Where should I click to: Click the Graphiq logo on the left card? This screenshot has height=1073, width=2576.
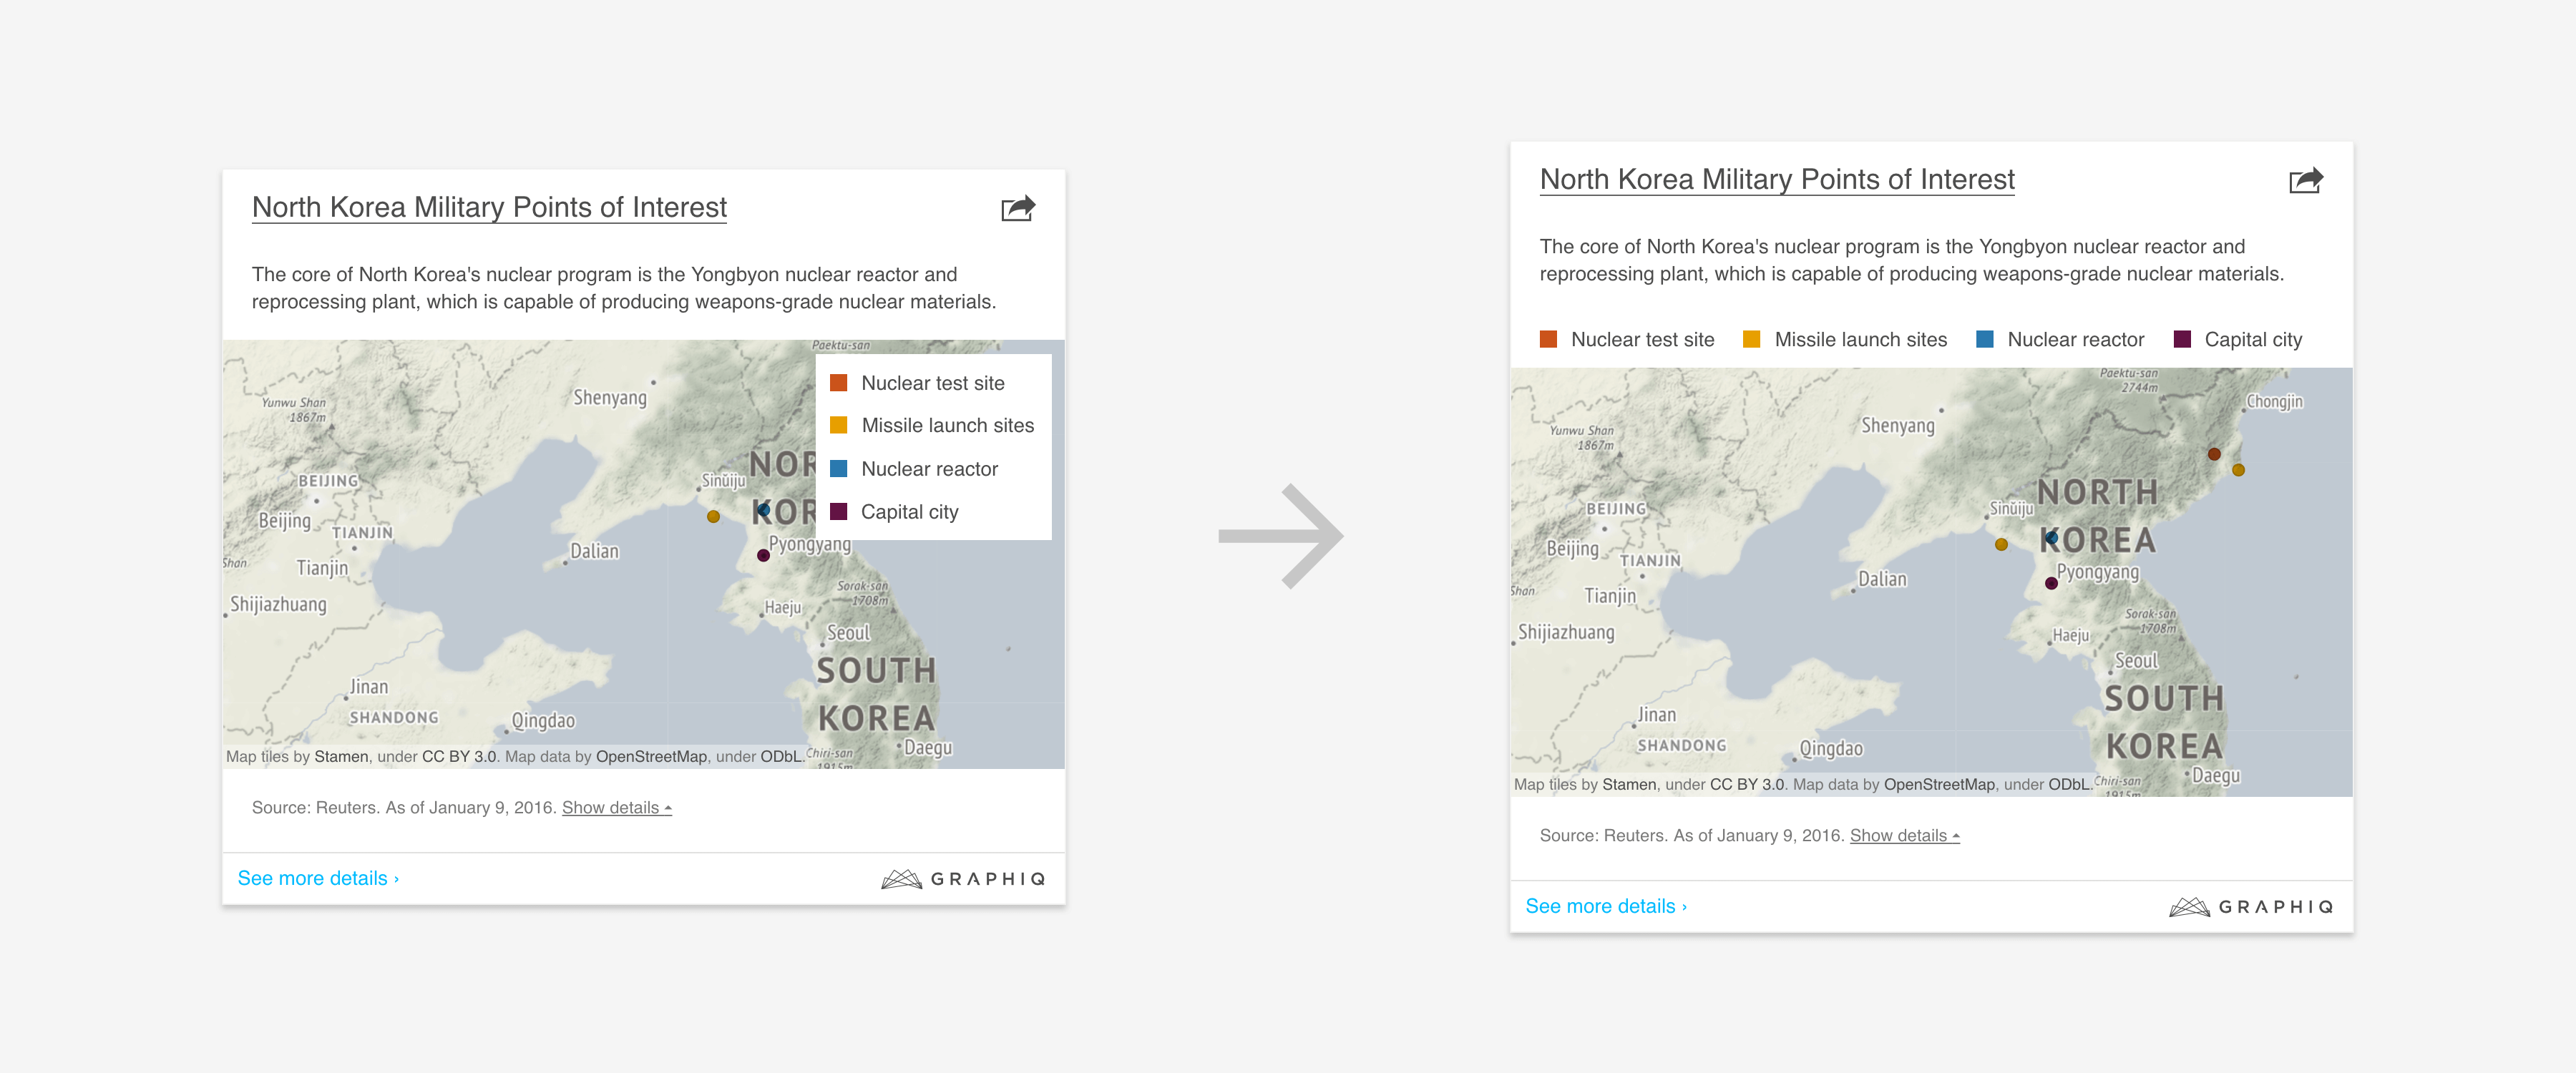coord(963,878)
